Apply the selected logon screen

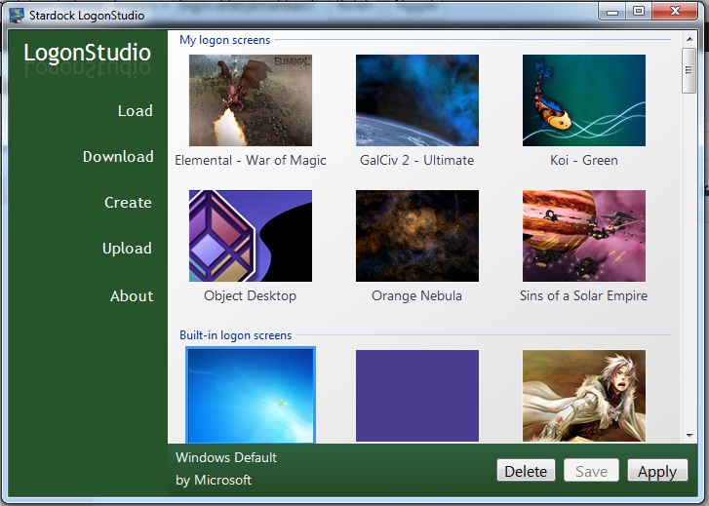657,471
